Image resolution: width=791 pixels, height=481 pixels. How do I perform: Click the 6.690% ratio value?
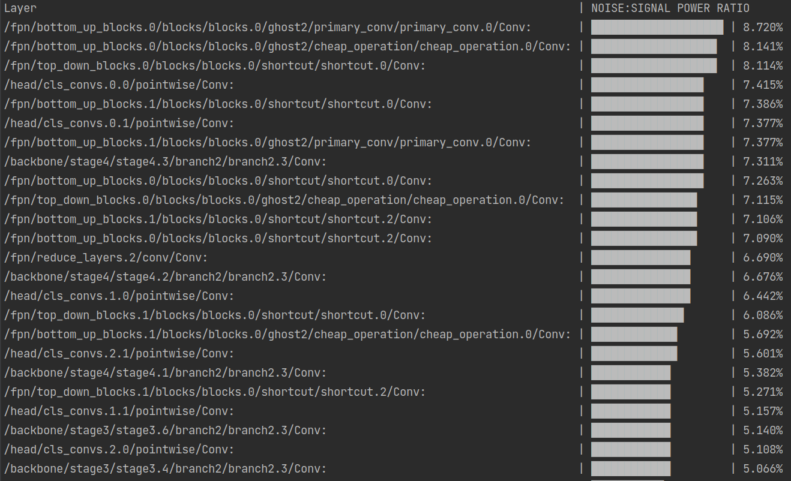(763, 258)
